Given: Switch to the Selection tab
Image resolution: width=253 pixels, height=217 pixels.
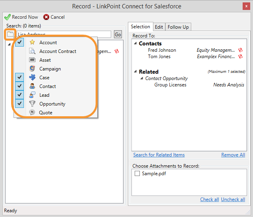Looking at the screenshot, I should tap(140, 27).
